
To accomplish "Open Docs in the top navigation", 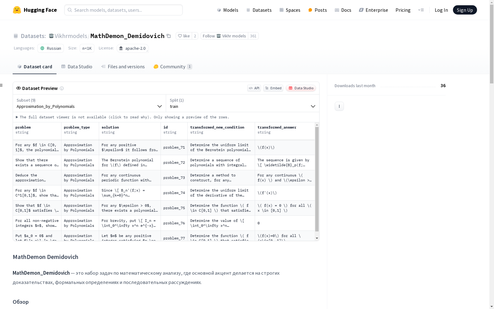I will pos(343,10).
